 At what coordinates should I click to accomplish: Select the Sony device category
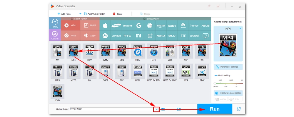tap(172, 26)
